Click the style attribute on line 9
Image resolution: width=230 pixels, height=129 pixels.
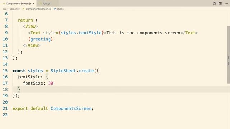(x=50, y=33)
